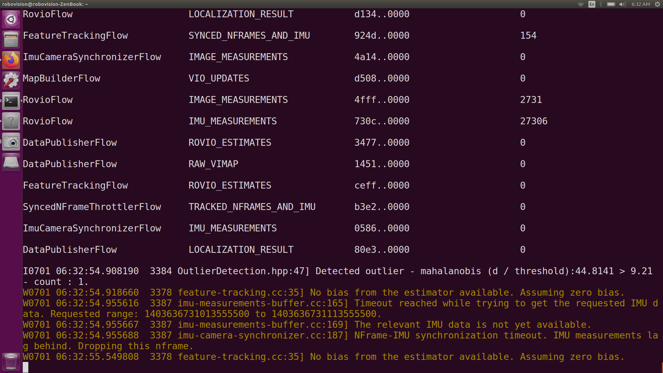Toggle Bluetooth from the top panel indicator
This screenshot has width=663, height=373.
click(600, 4)
